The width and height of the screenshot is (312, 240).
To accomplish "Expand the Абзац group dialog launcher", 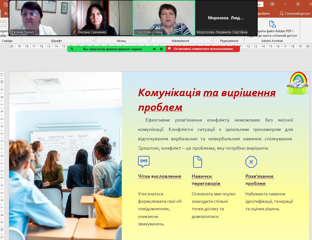I will 149,41.
